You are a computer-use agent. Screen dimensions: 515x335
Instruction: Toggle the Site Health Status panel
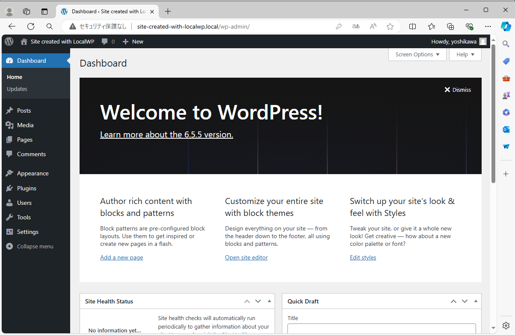pos(269,301)
